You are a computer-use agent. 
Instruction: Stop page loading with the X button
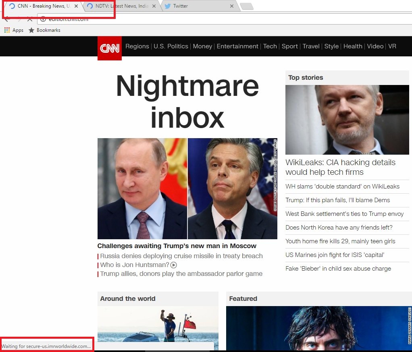(30, 19)
